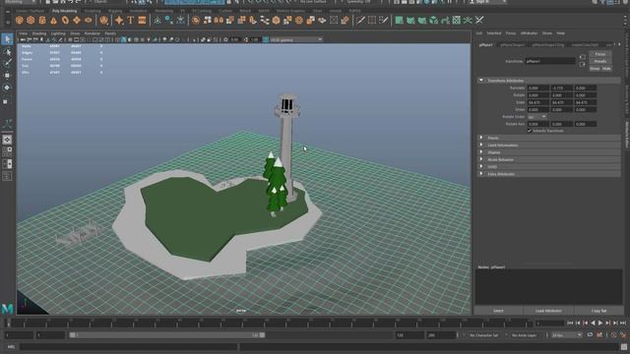Switch to the pPlaneShape1 attribute tab
Image resolution: width=630 pixels, height=354 pixels.
[512, 45]
